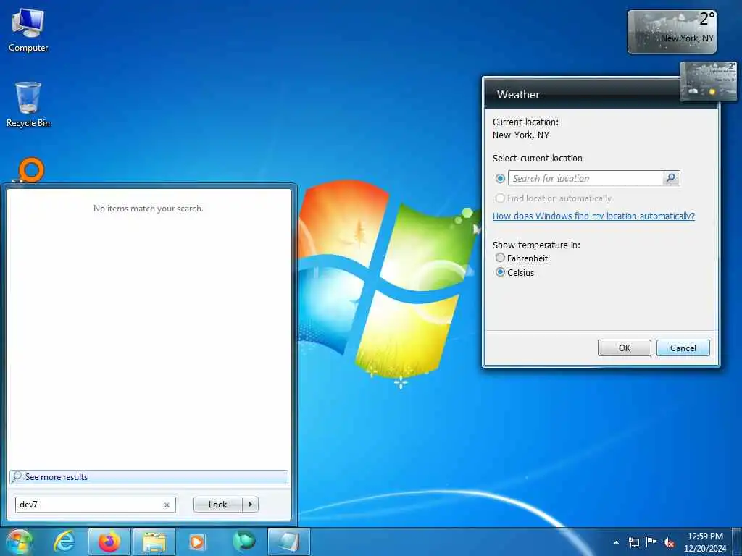Screen dimensions: 742x556
Task: Select the Fahrenheit radio button
Action: point(500,258)
